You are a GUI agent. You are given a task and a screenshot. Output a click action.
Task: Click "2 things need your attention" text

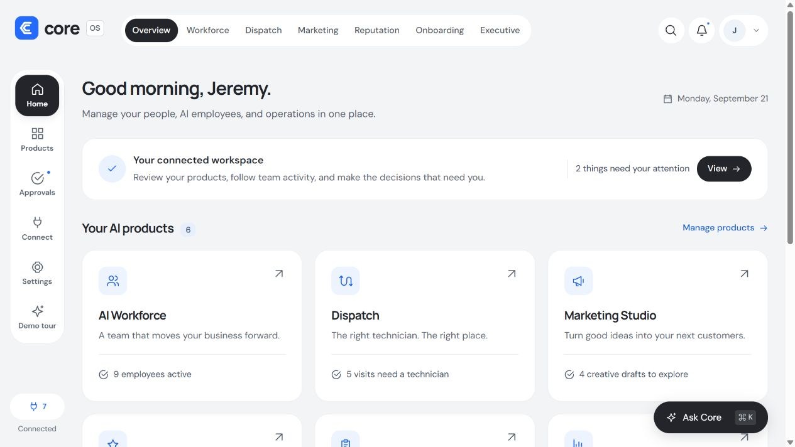[x=632, y=169]
